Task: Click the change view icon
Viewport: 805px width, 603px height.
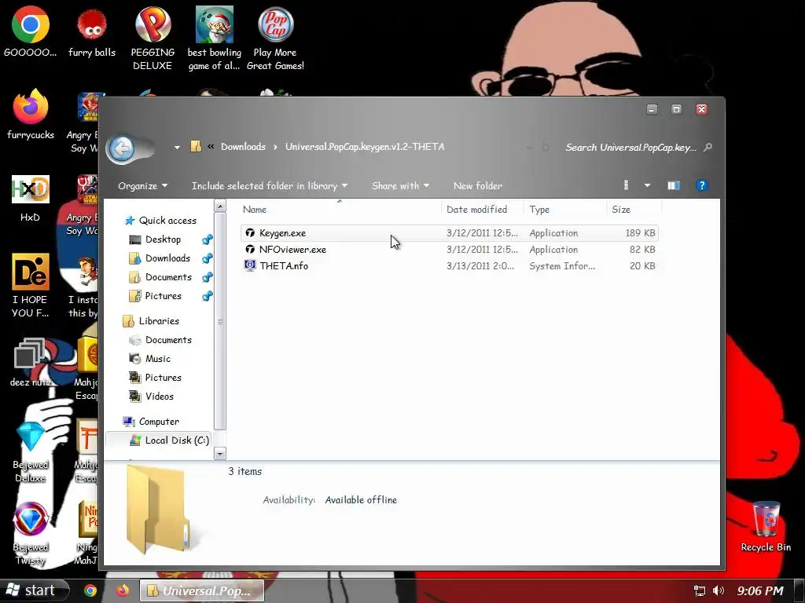Action: [x=627, y=185]
